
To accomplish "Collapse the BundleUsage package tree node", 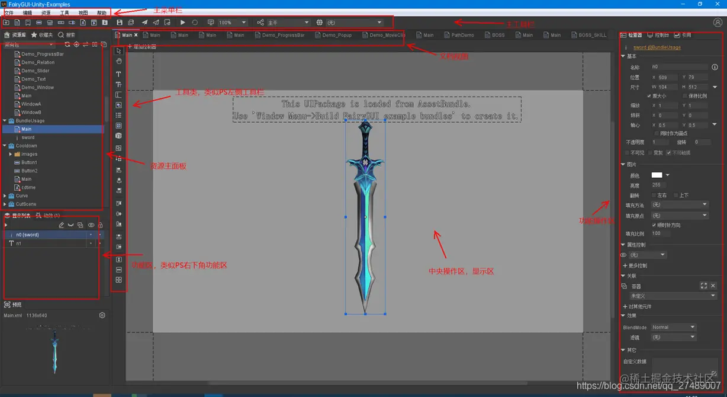I will [x=5, y=121].
